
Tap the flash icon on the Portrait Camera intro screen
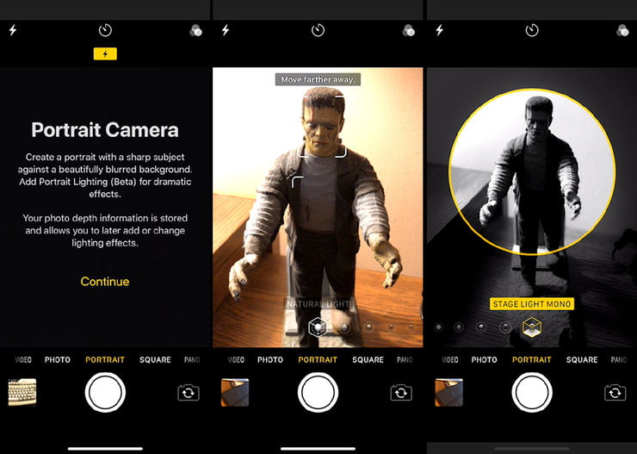(x=13, y=30)
